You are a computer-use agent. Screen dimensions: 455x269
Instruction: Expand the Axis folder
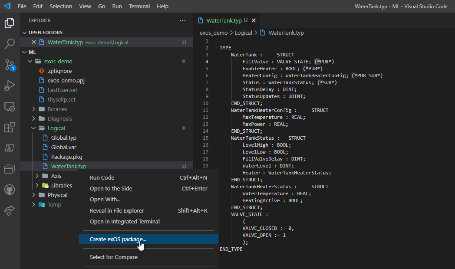coord(37,176)
